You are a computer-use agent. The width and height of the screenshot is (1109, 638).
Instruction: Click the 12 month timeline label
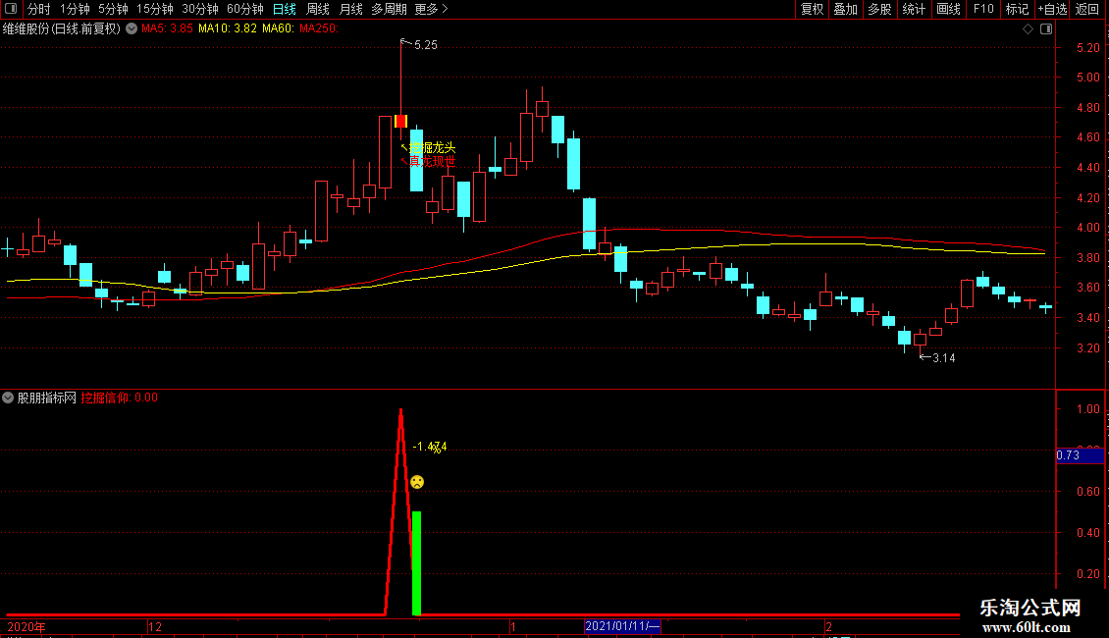pyautogui.click(x=155, y=626)
